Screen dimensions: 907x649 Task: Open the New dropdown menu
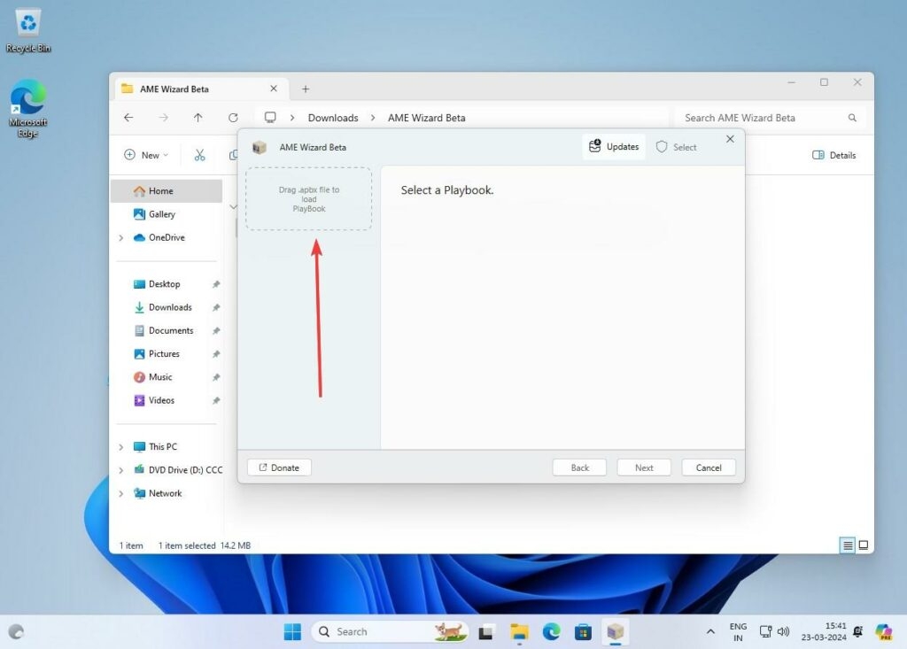146,155
